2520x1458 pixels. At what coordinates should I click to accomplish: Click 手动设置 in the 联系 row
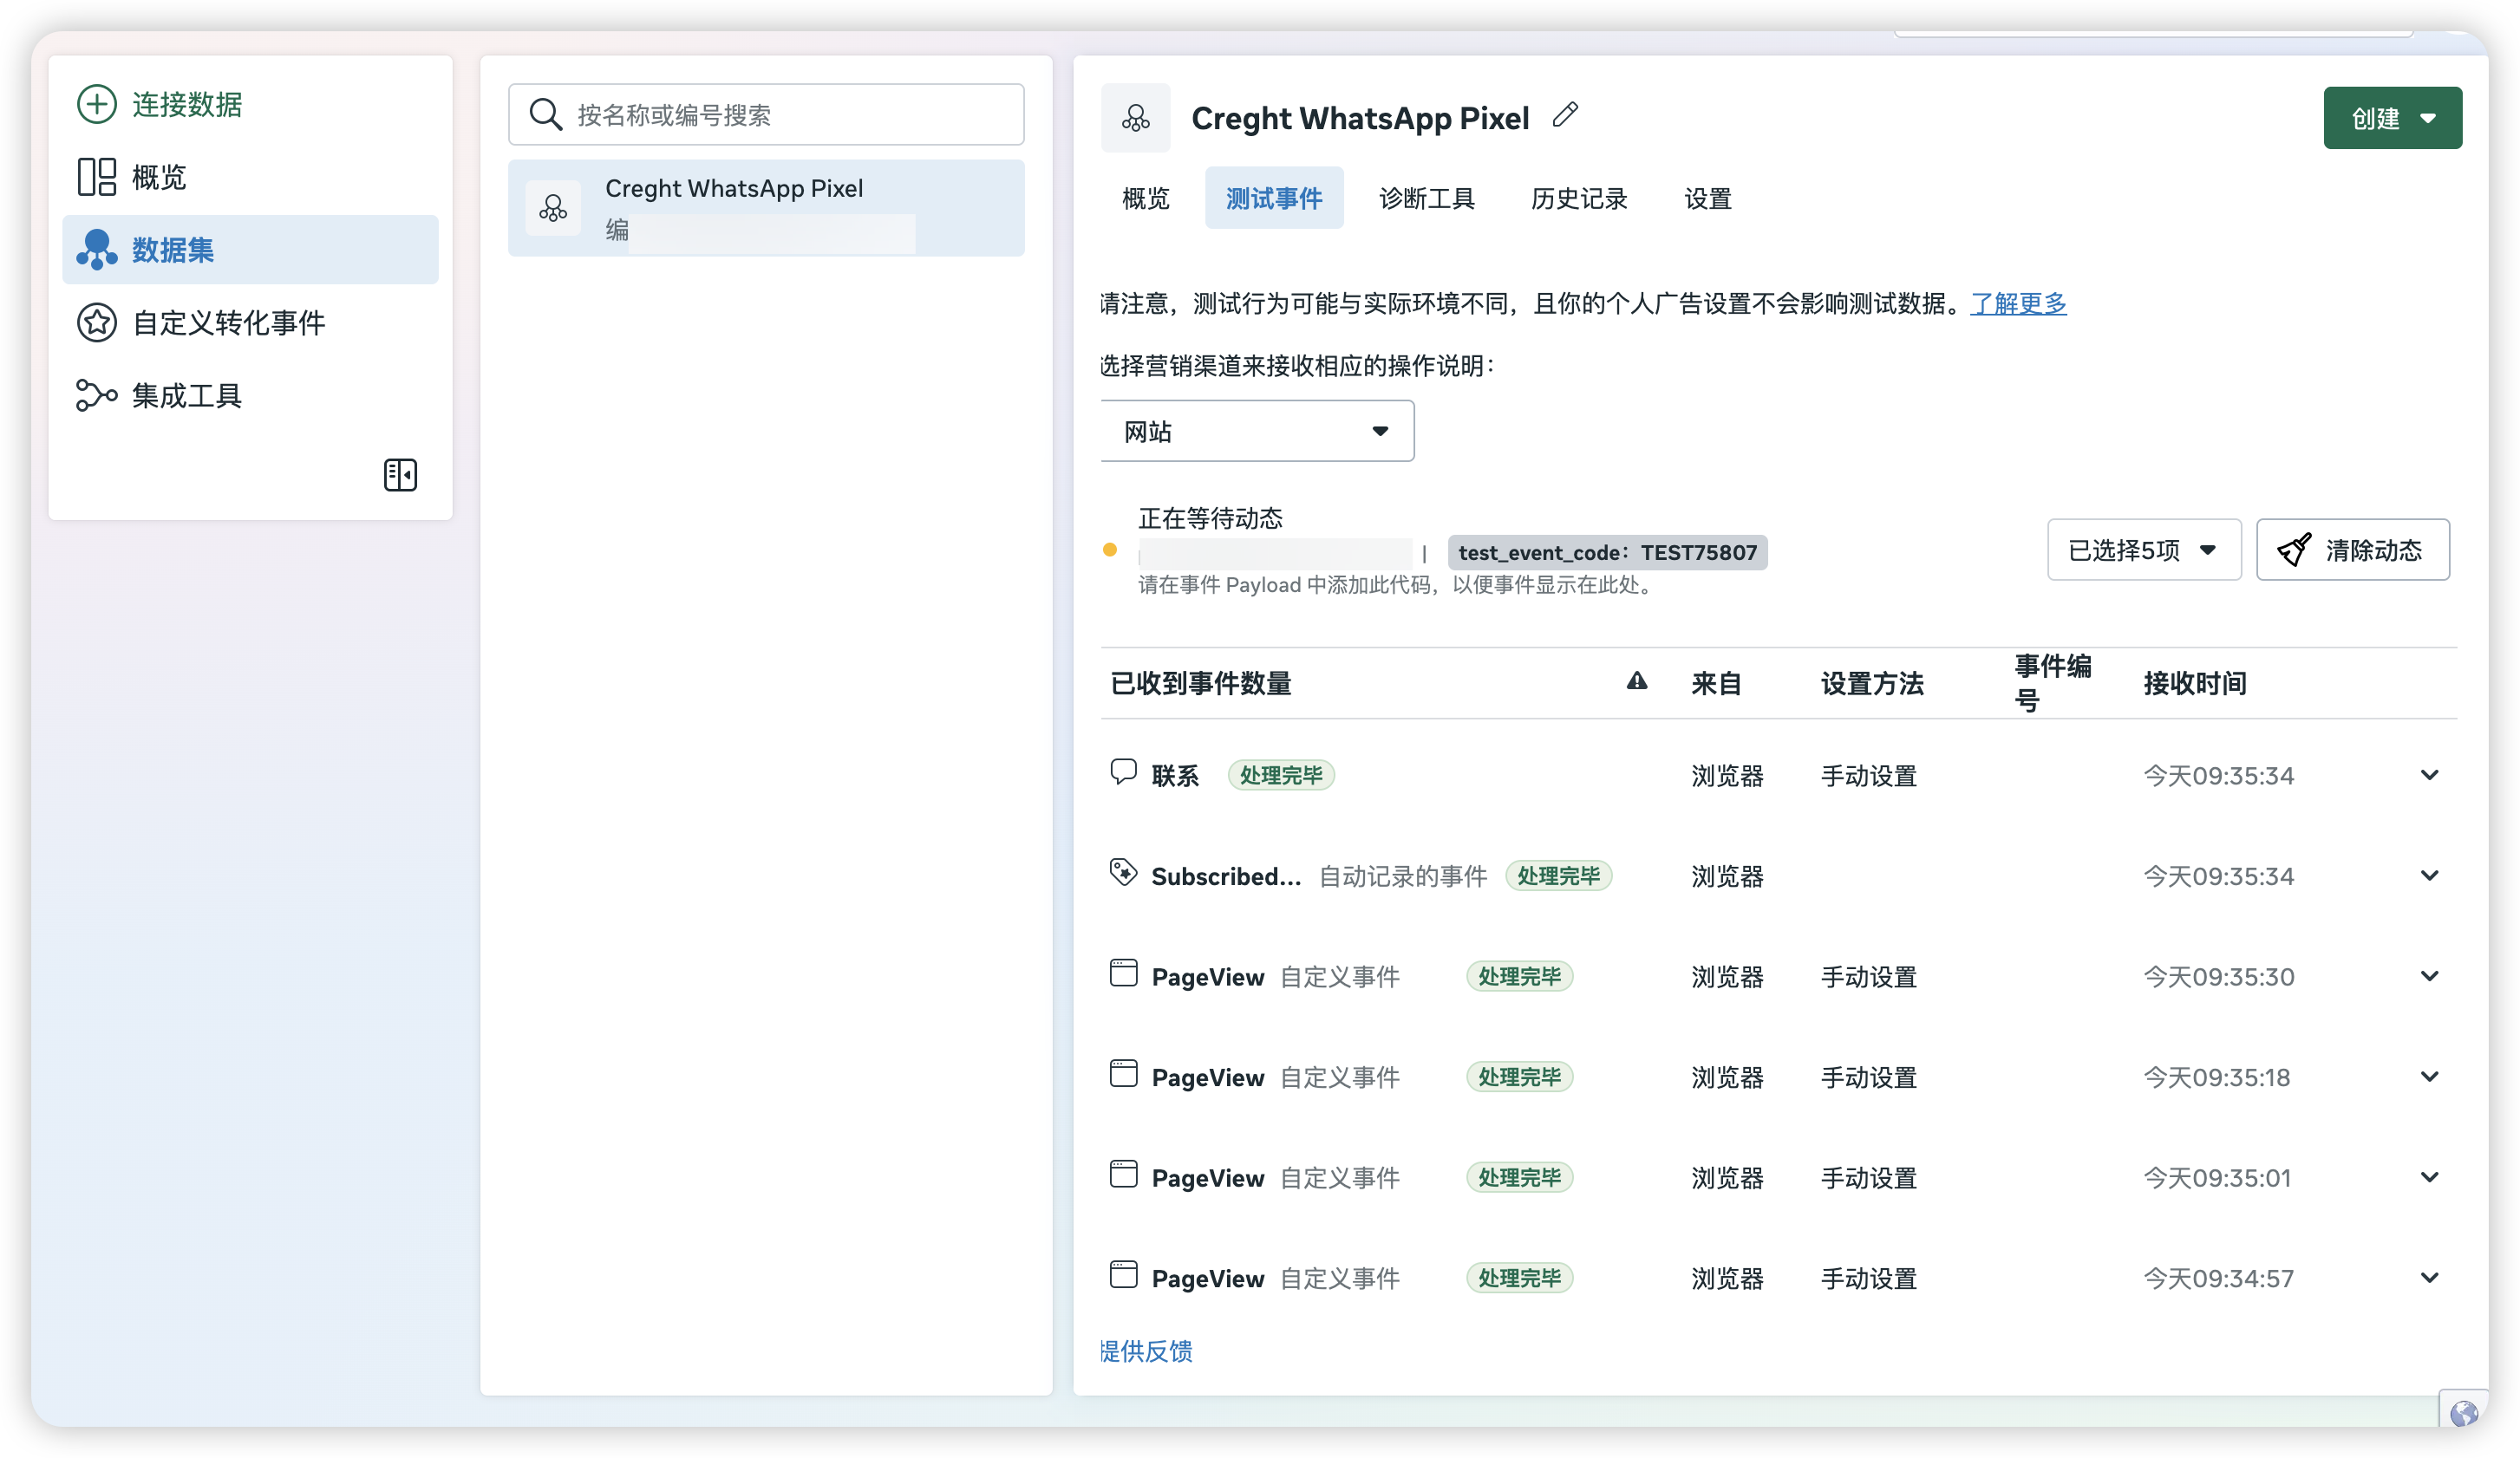point(1868,776)
